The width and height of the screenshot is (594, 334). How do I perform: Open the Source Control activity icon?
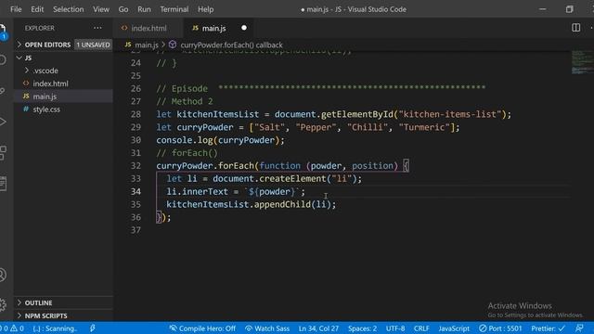3,91
